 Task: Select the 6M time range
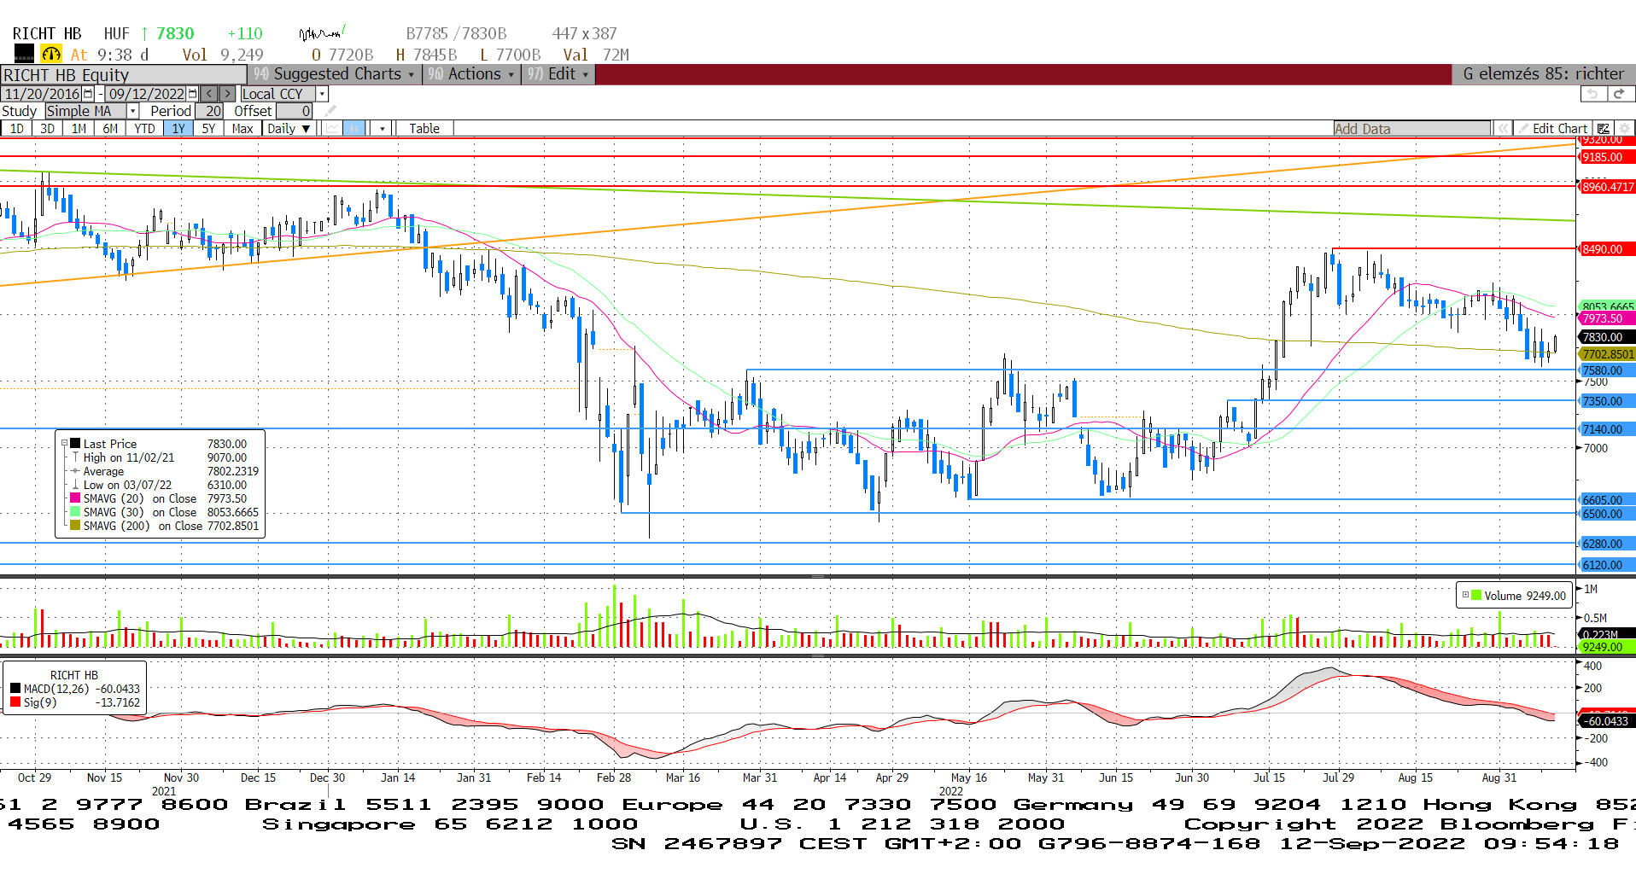[x=111, y=129]
